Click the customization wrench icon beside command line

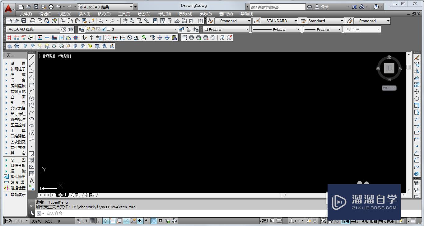[x=31, y=213]
